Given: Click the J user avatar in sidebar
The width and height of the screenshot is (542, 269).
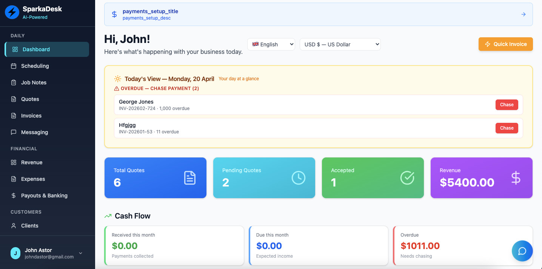Looking at the screenshot, I should (15, 253).
